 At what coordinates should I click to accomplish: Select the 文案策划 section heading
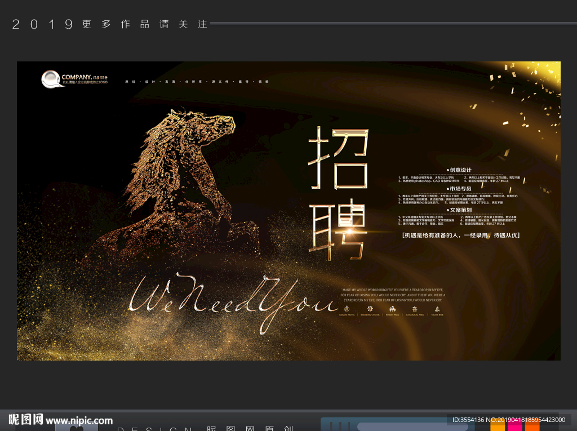[x=459, y=210]
